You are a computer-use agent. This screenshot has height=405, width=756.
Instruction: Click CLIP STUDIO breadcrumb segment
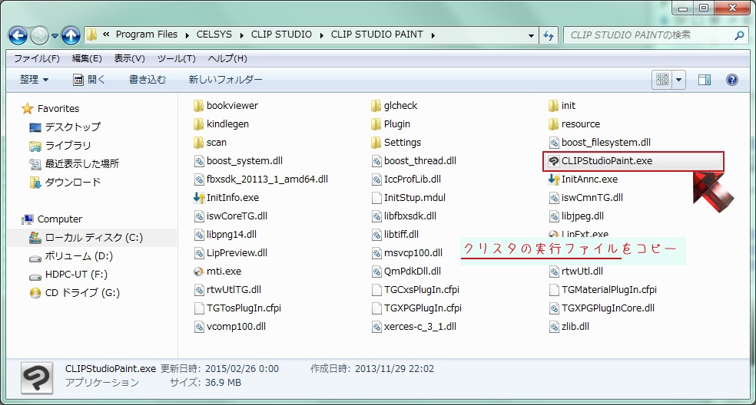pos(281,35)
